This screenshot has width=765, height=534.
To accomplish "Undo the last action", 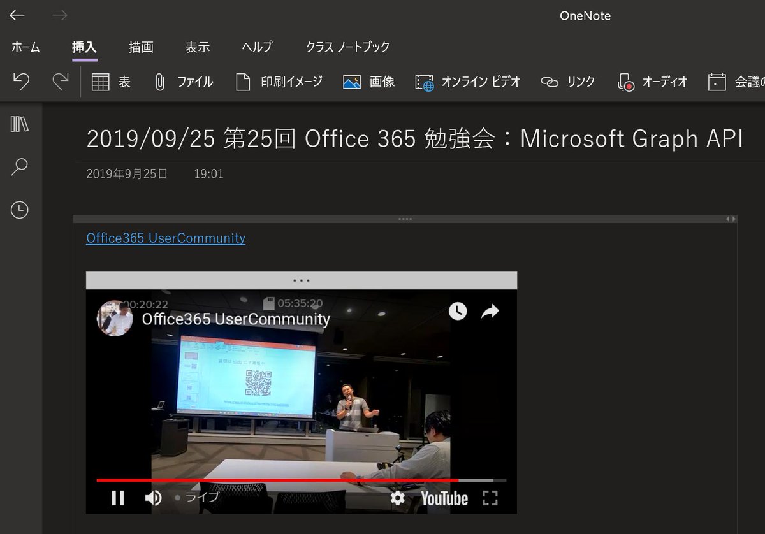I will tap(21, 82).
